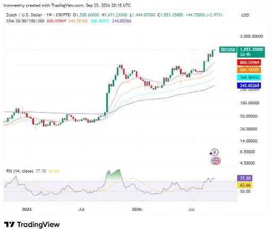The height and width of the screenshot is (235, 272).
Task: Click the 3,000.00000 price axis label
Action: coord(251,37)
